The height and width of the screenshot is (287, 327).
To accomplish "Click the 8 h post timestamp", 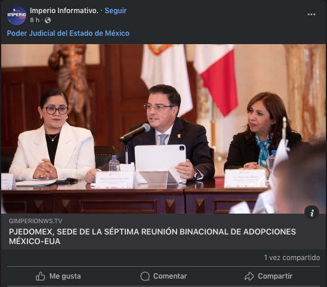I will (35, 20).
